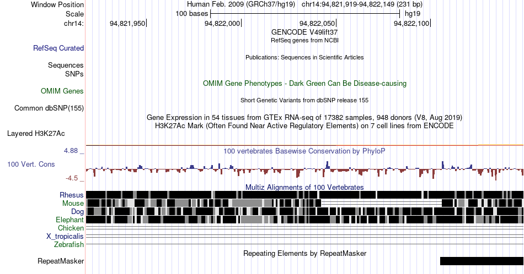
Task: Click the GENCODE V49lift37 track title
Action: point(304,32)
